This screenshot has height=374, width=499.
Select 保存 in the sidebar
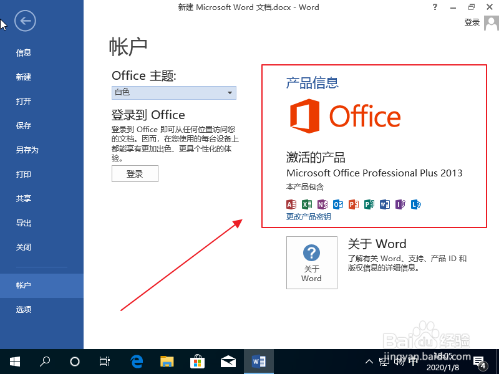coord(24,126)
